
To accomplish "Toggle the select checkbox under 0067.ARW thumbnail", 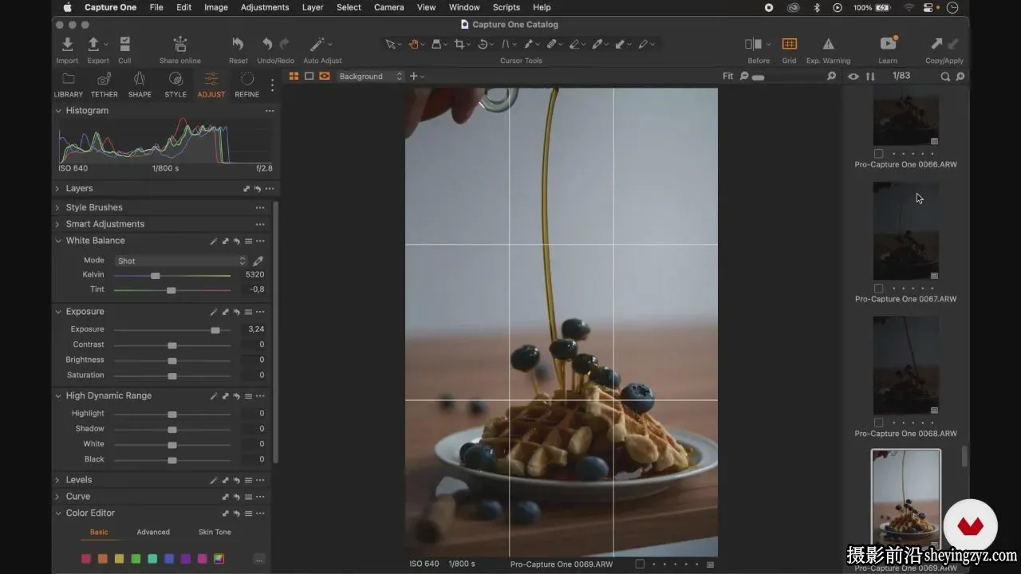I will (878, 288).
